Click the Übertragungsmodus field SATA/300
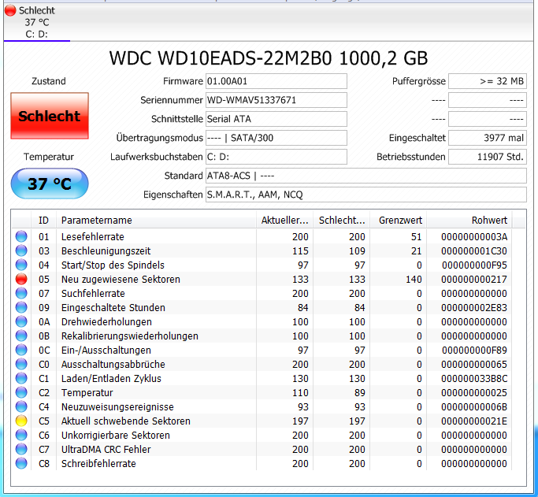 coord(276,138)
